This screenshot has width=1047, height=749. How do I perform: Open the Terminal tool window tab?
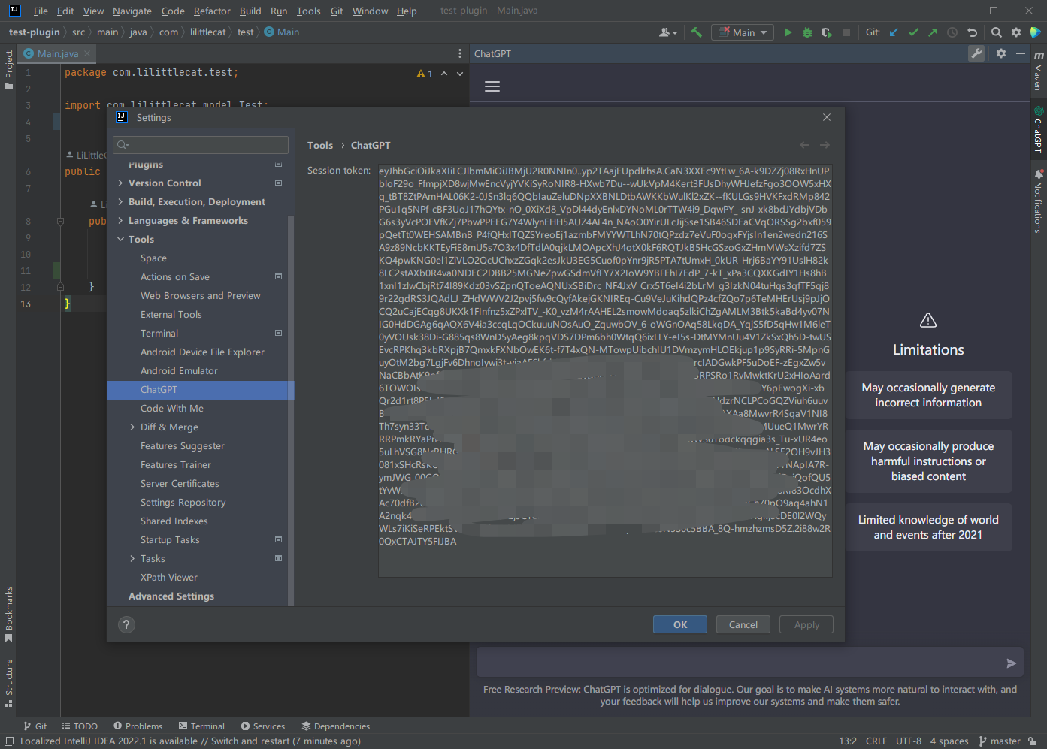click(x=201, y=726)
